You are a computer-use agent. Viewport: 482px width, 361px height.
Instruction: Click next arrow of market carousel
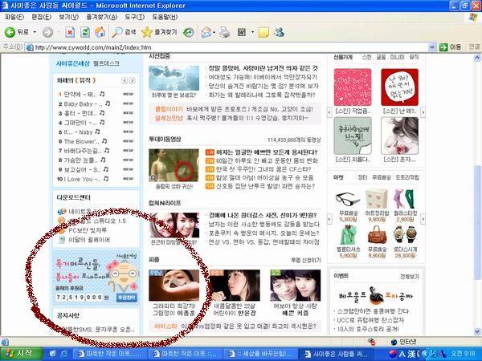(423, 219)
